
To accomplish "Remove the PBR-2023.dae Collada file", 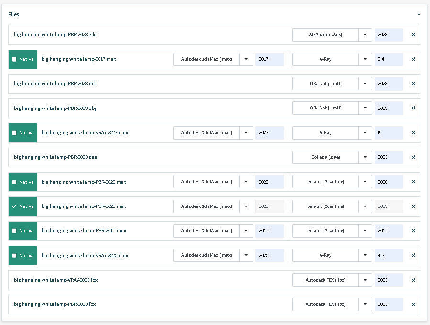I will tap(413, 157).
